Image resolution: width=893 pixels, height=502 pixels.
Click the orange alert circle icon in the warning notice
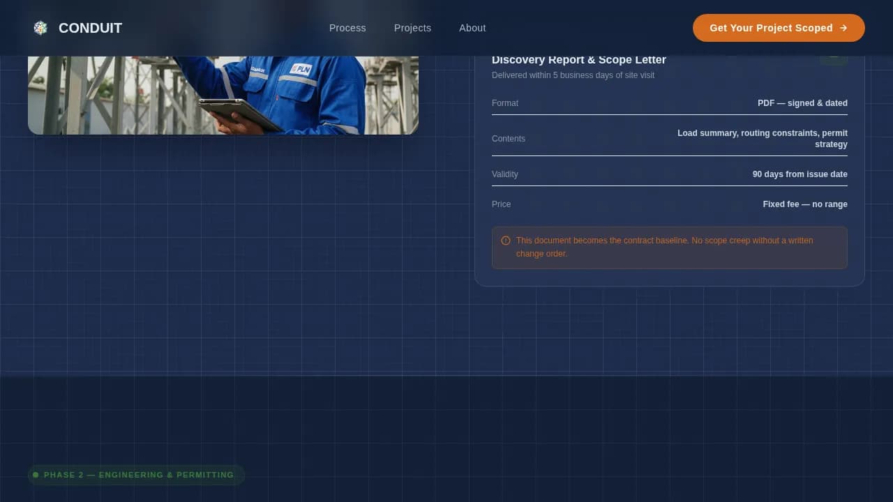point(506,240)
